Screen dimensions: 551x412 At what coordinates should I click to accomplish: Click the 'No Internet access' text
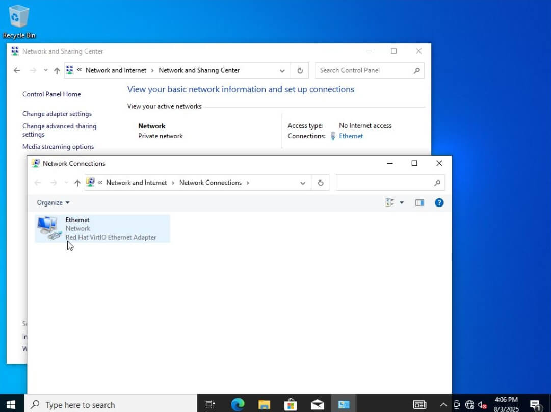tap(365, 126)
